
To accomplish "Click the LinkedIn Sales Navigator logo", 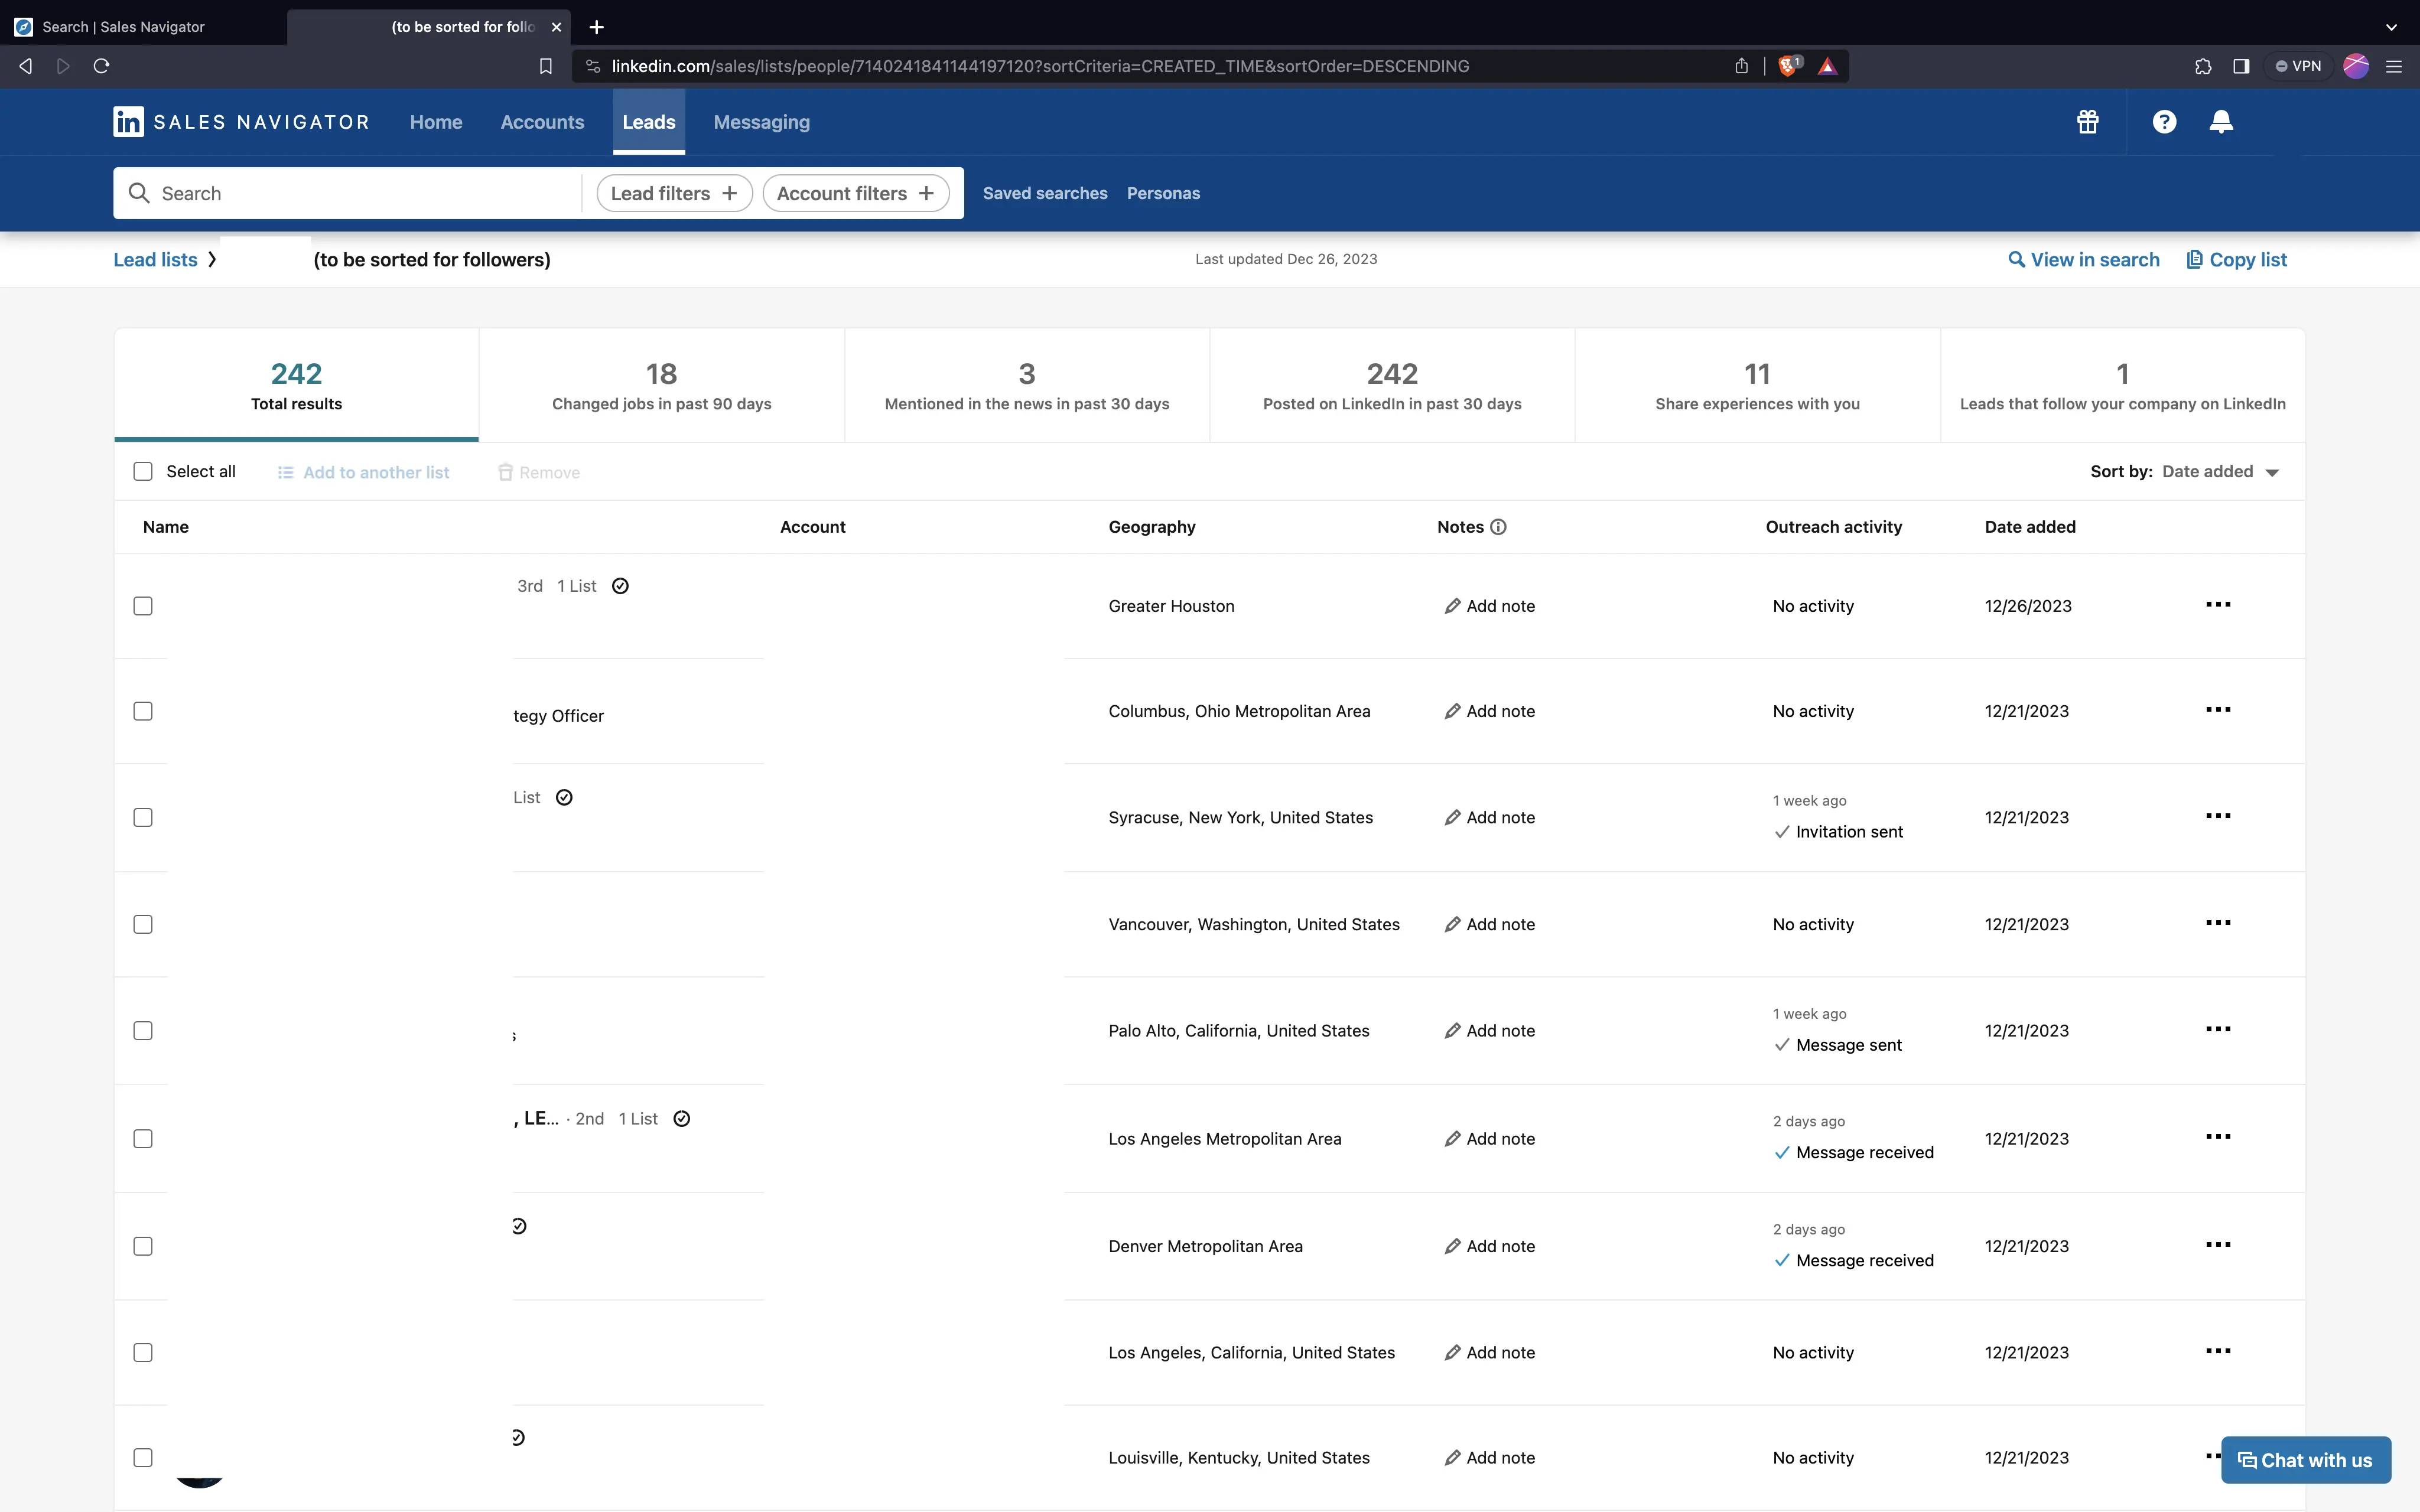I will point(241,122).
